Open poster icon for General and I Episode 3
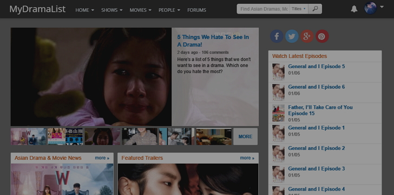The width and height of the screenshot is (394, 195). pos(278,174)
